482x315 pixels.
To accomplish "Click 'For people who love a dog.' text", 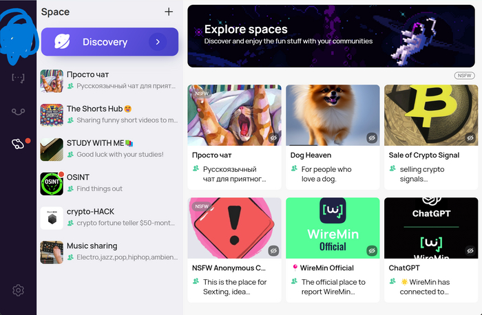I will click(x=326, y=174).
